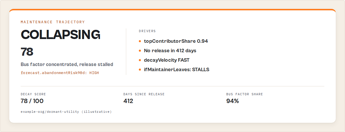345x132 pixels.
Task: Select the decayVelocity FAST driver text
Action: 167,60
